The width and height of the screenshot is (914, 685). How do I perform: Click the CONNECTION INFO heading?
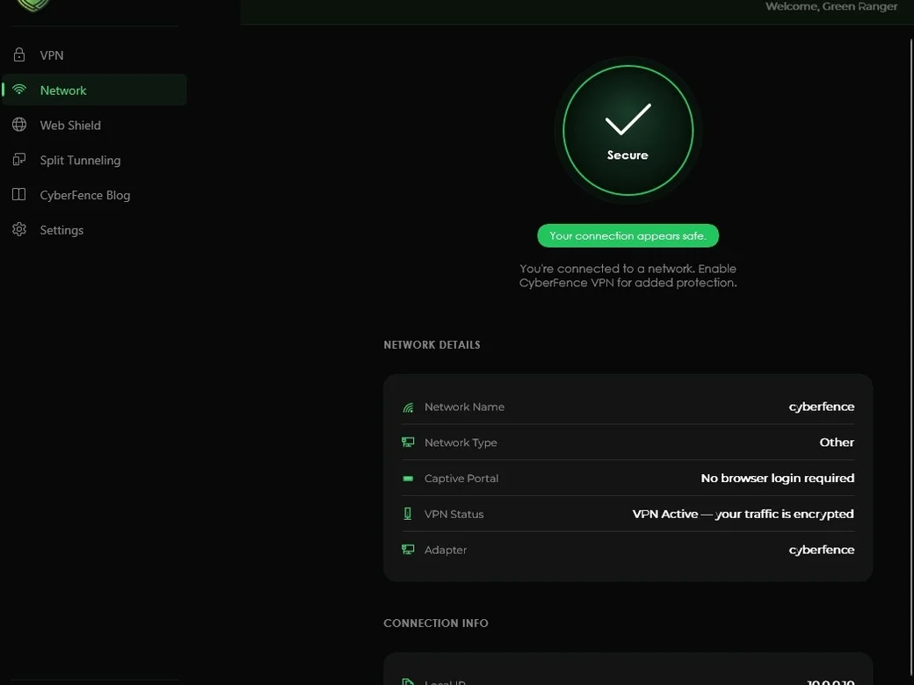click(436, 624)
